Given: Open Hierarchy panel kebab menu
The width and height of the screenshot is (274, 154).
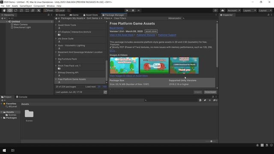Looking at the screenshot, I should click(52, 15).
